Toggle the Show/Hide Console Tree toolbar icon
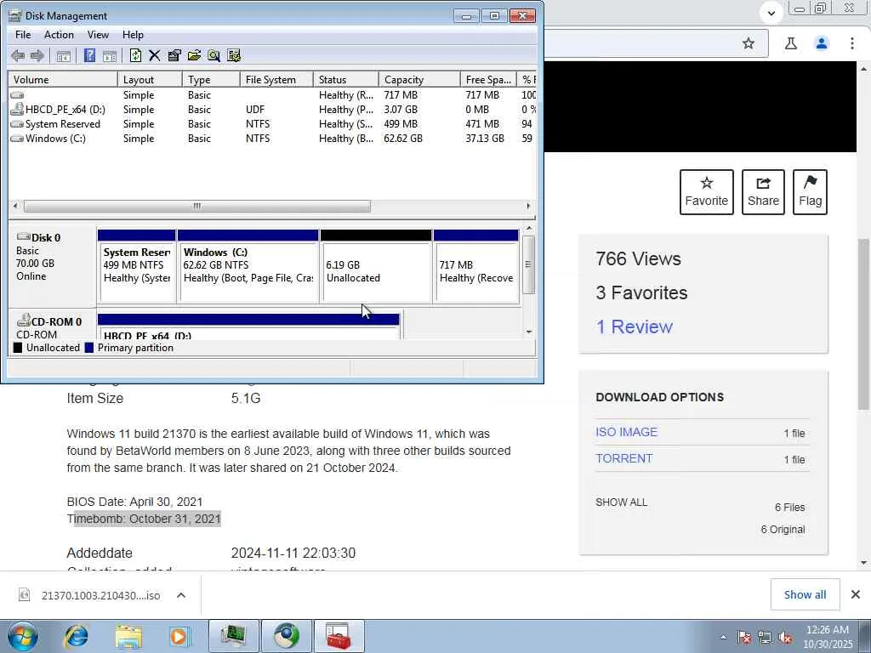871x653 pixels. click(63, 55)
